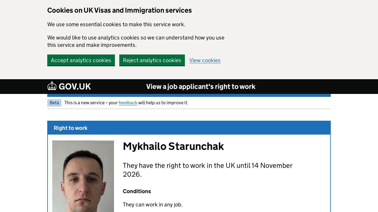Click the GOV.UK crown logo icon

(52, 86)
